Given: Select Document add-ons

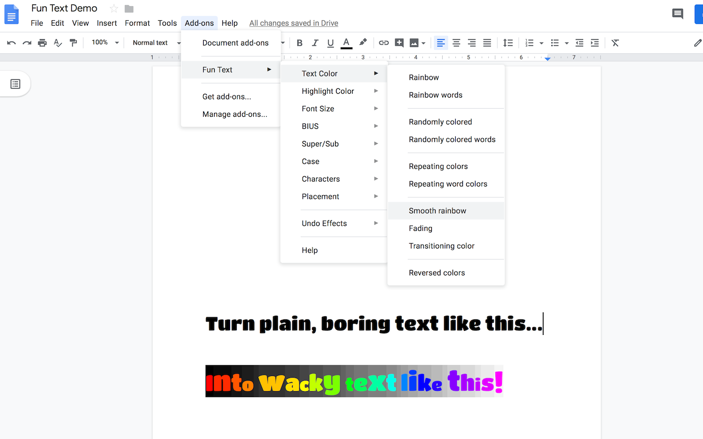Looking at the screenshot, I should [231, 43].
